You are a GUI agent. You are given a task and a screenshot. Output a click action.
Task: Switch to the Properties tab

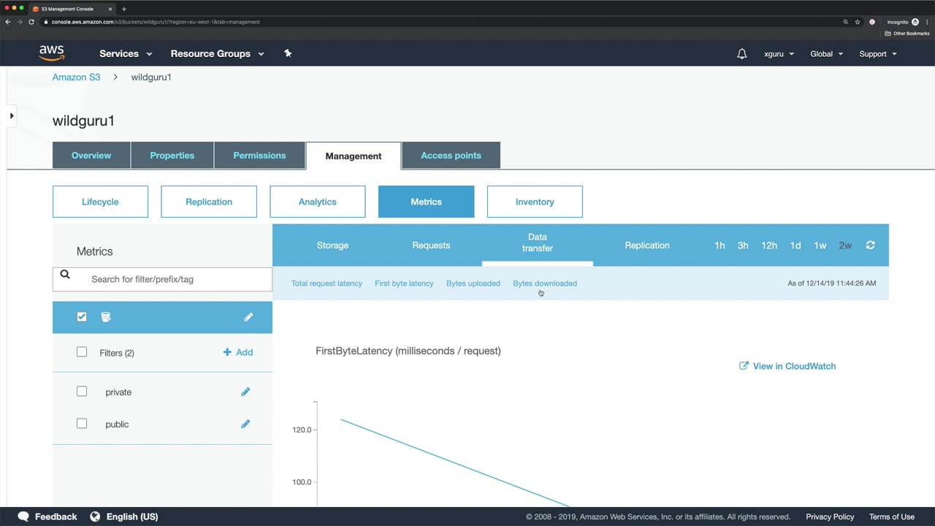[172, 156]
